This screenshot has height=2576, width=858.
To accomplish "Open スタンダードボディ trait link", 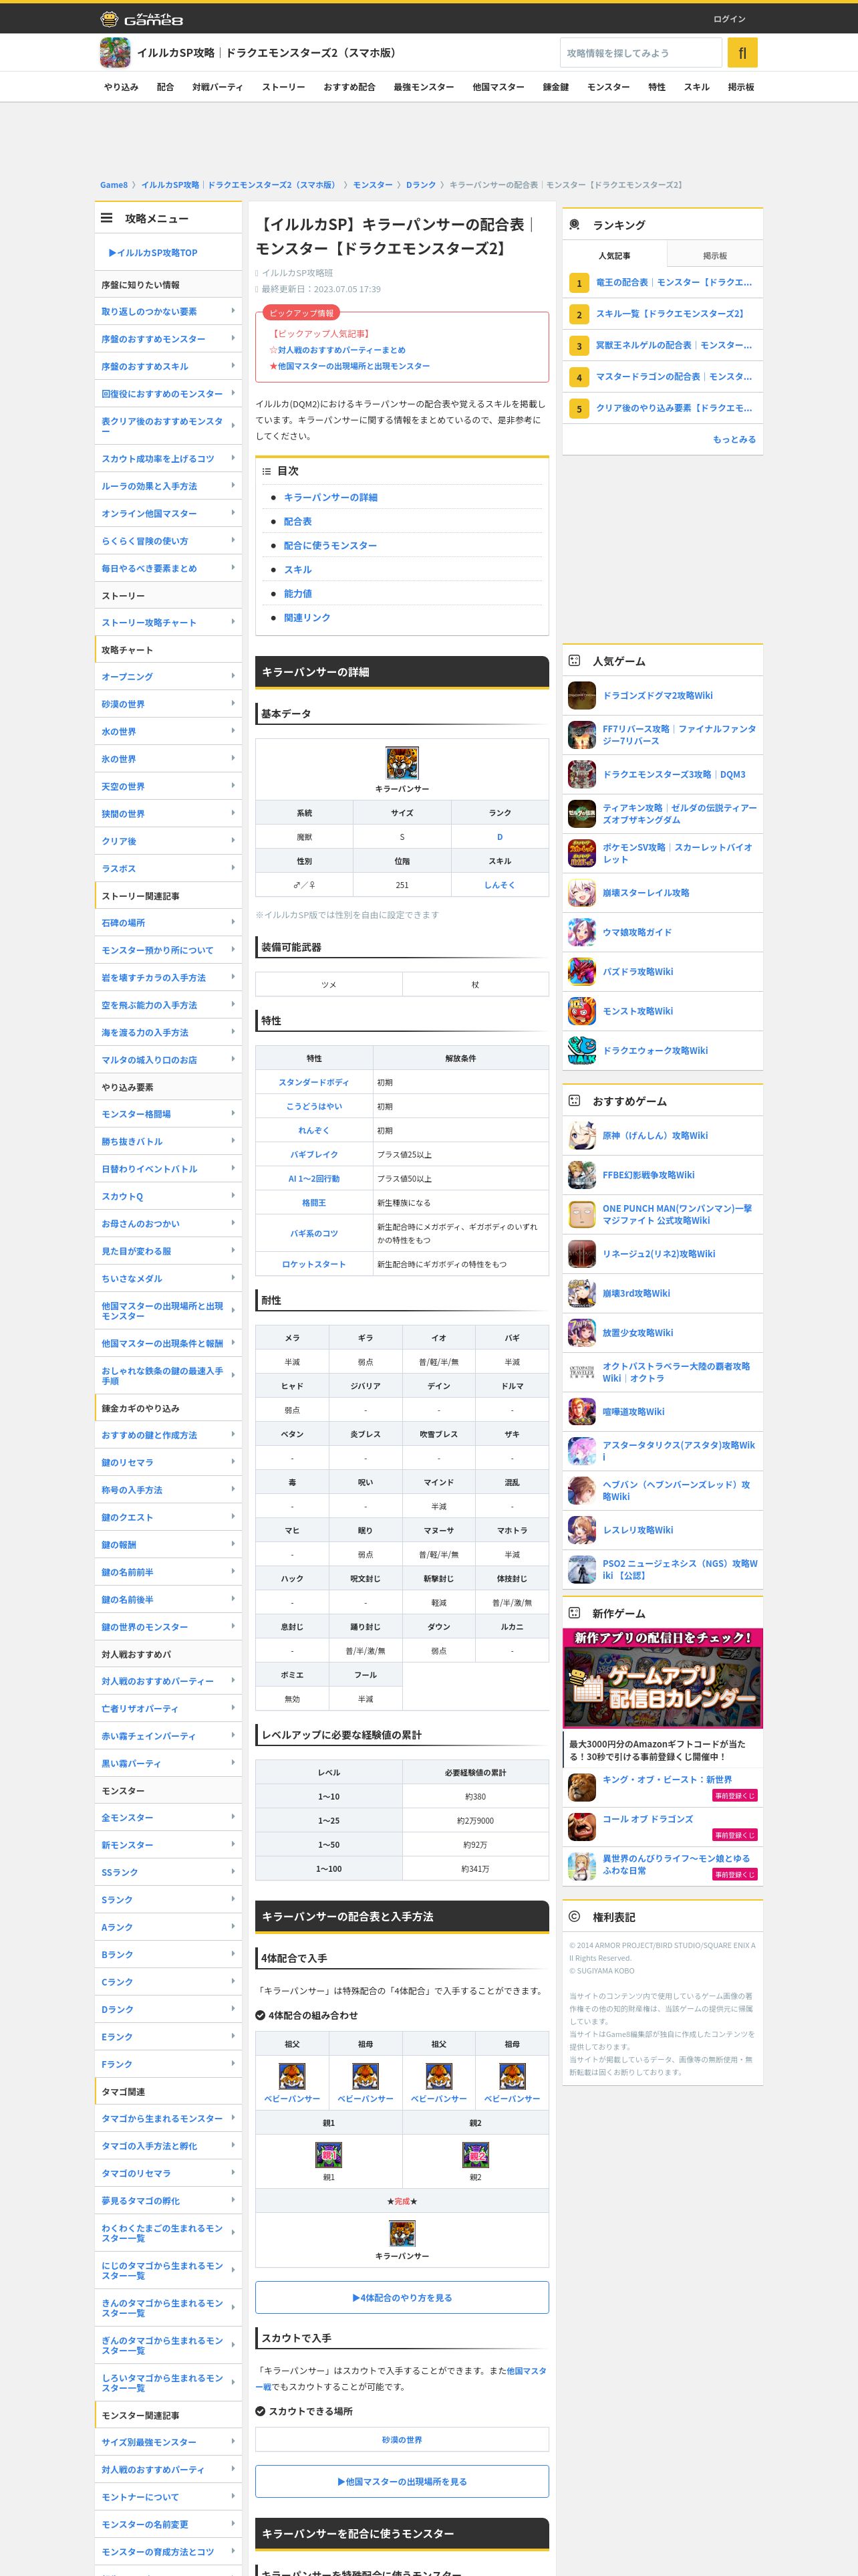I will point(313,1082).
